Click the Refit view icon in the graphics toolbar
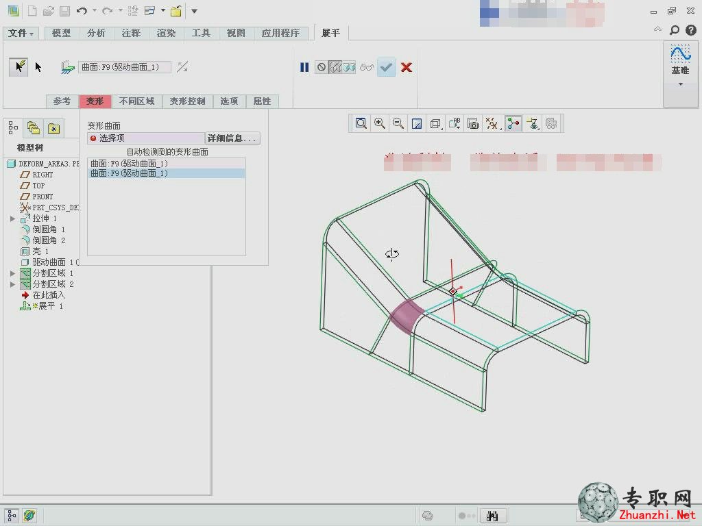This screenshot has width=702, height=526. (361, 123)
